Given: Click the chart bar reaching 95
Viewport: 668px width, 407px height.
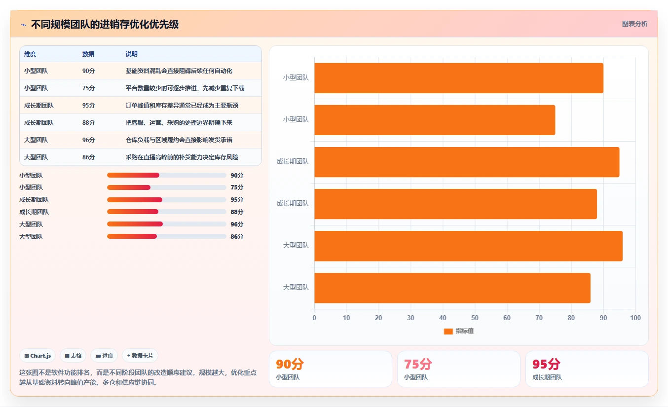Looking at the screenshot, I should pyautogui.click(x=467, y=162).
